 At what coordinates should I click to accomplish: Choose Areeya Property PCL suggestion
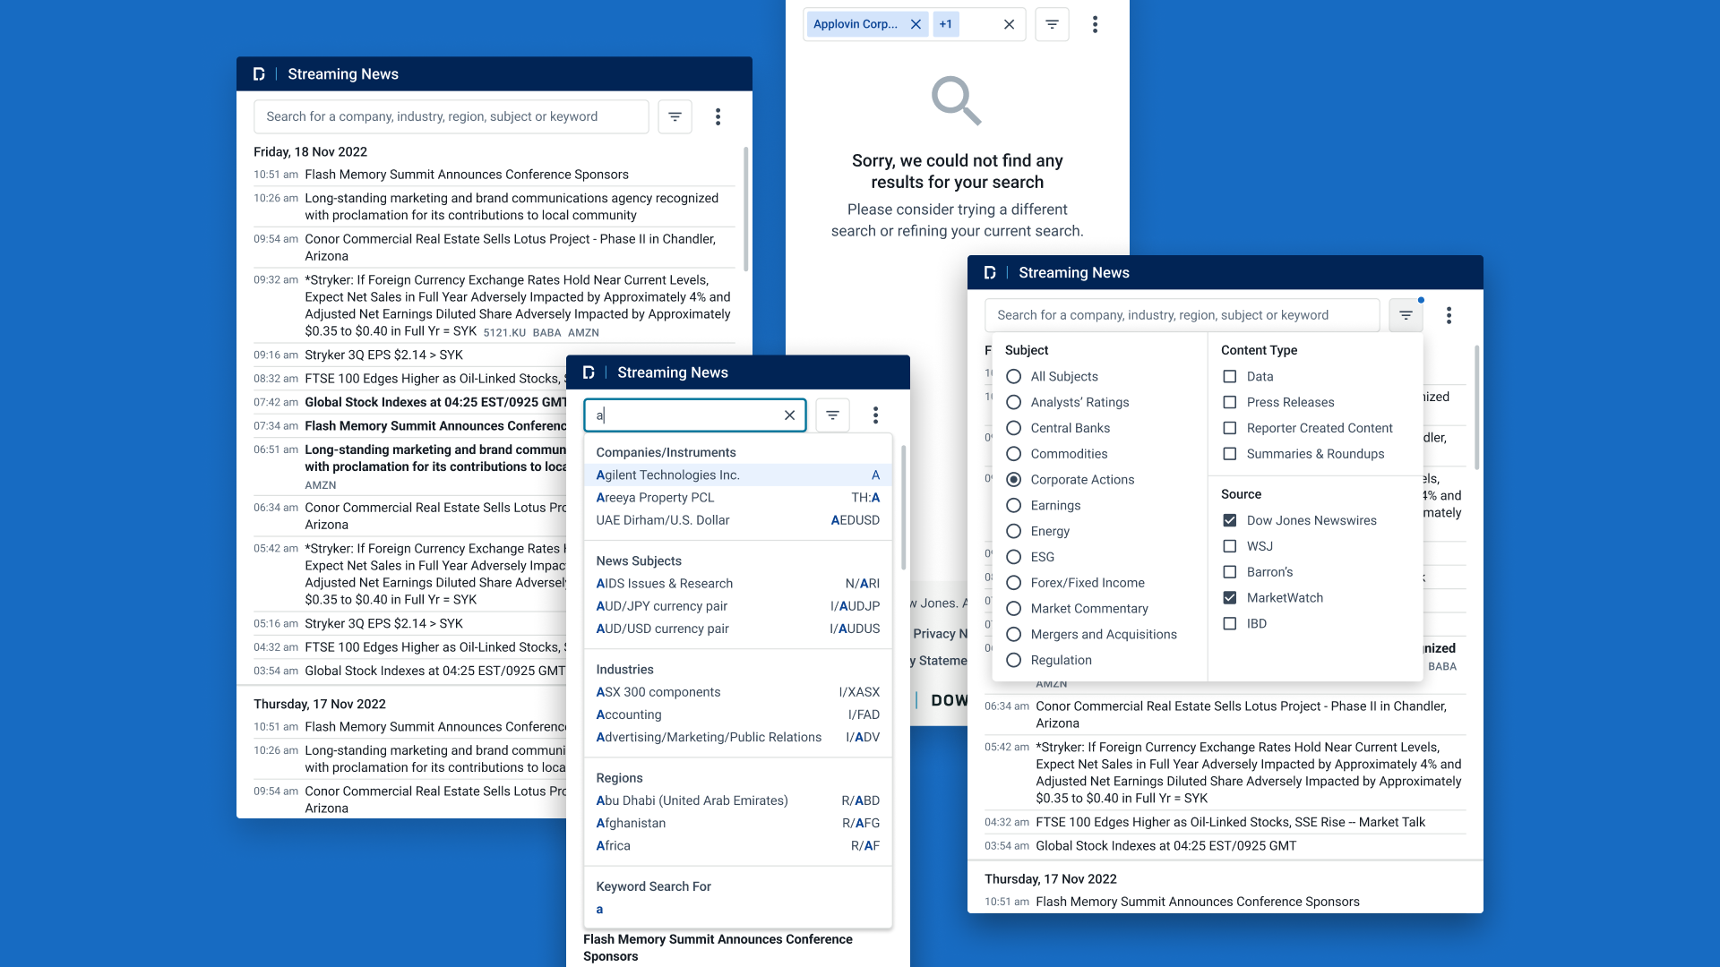click(738, 498)
